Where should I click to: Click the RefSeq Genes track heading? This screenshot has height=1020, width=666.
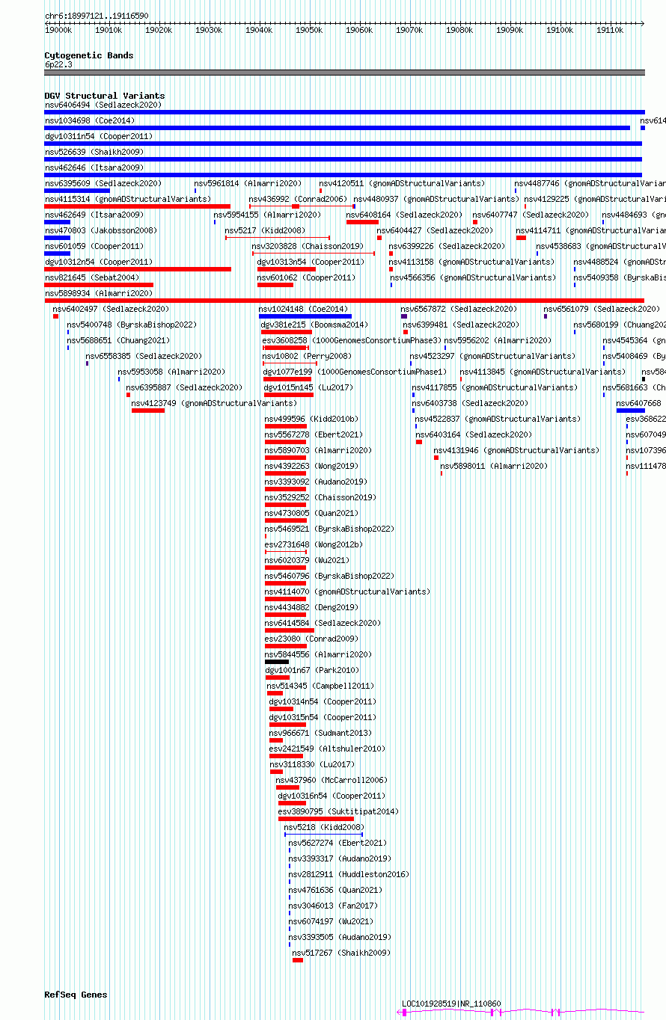point(76,995)
